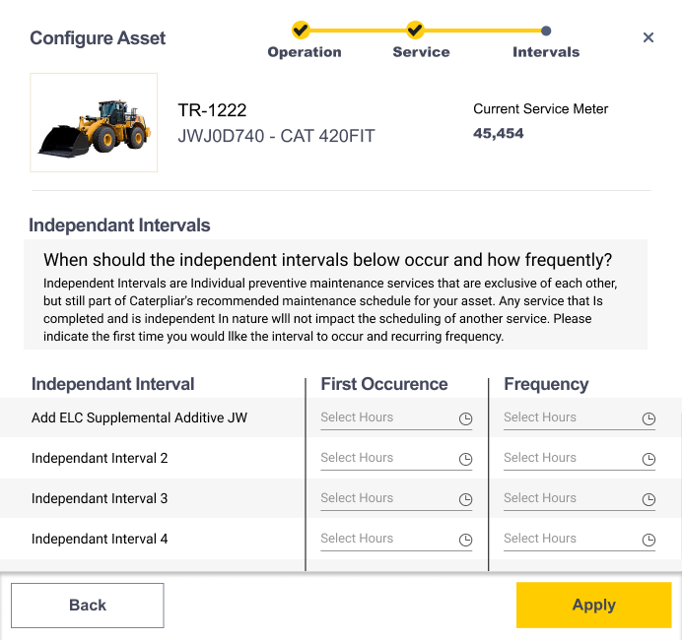Click Frequency clock icon for Interval 4
Viewport: 682px width, 640px height.
point(648,540)
